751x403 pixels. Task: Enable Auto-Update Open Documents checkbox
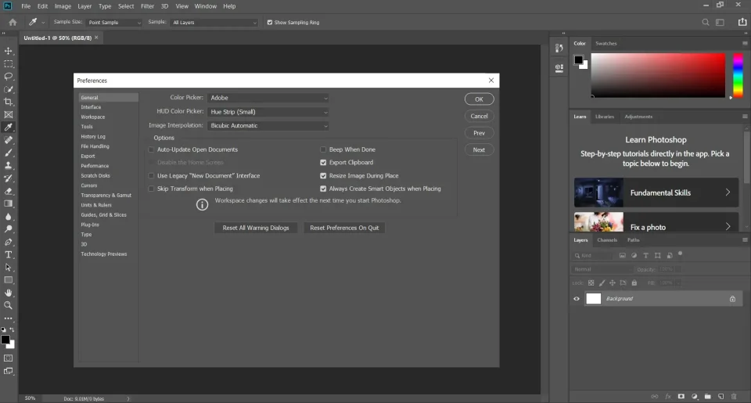(x=152, y=149)
